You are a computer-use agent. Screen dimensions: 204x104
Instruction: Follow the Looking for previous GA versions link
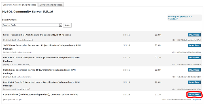pyautogui.click(x=180, y=18)
